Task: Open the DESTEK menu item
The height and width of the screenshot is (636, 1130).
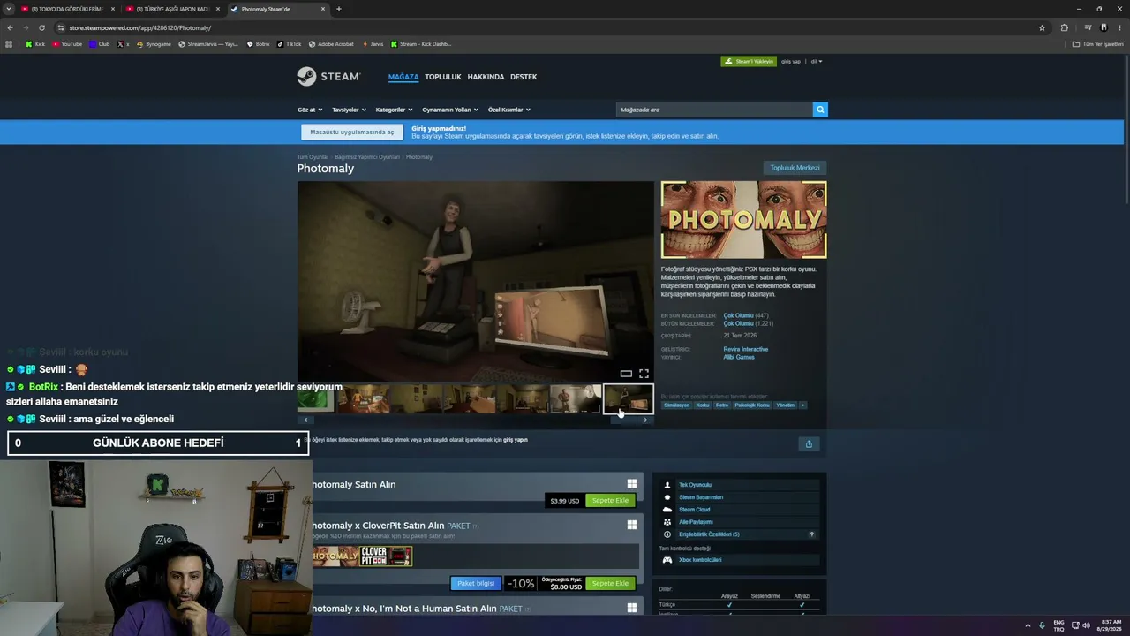Action: (524, 77)
